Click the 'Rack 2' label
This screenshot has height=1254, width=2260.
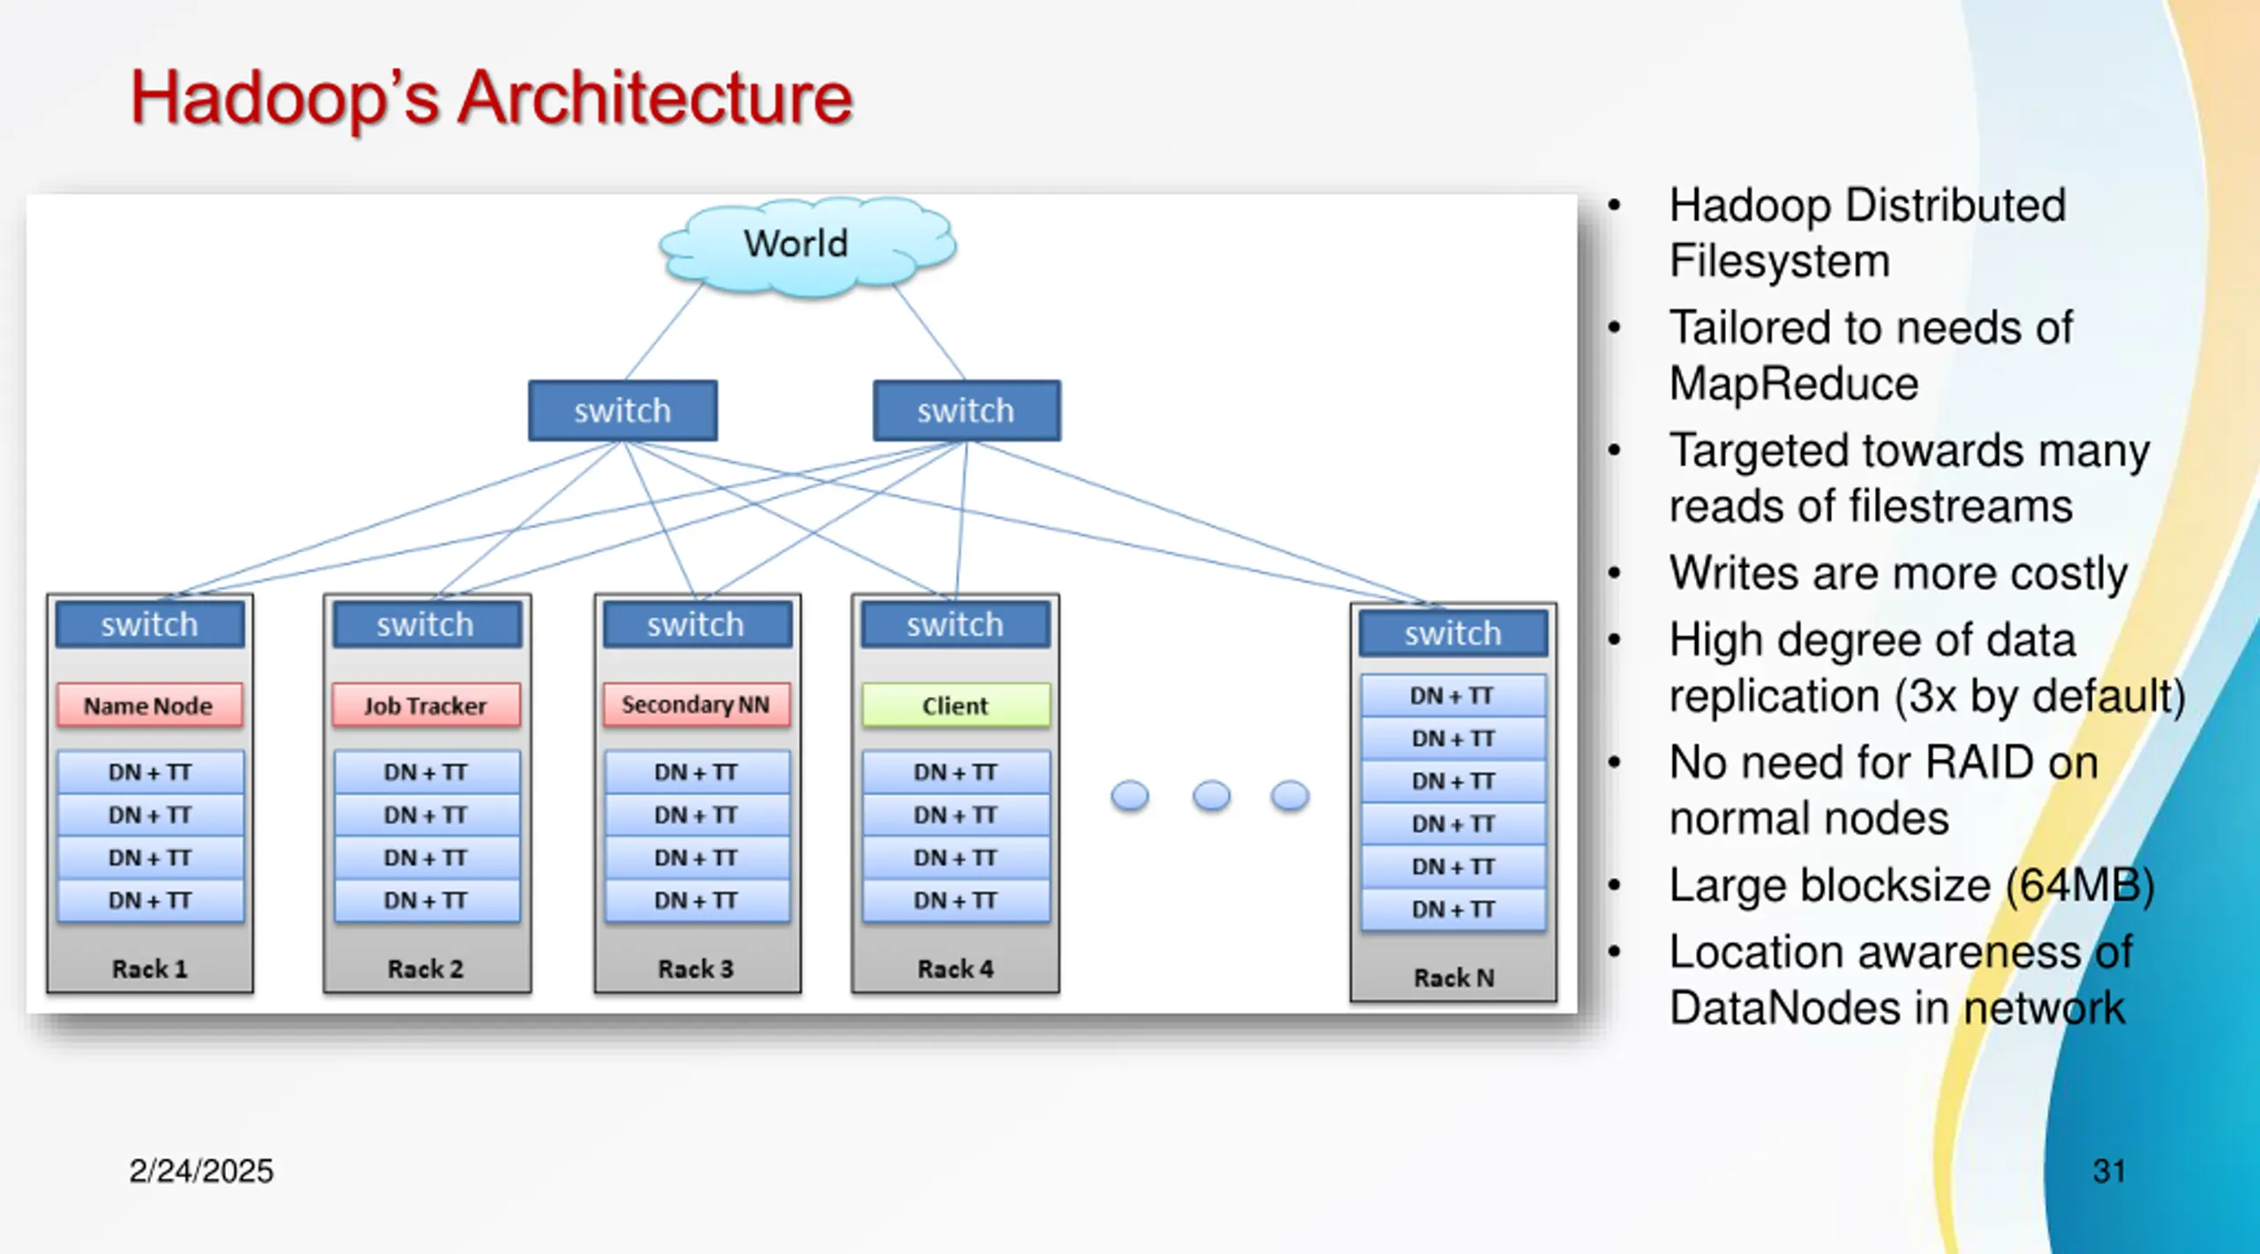[426, 969]
